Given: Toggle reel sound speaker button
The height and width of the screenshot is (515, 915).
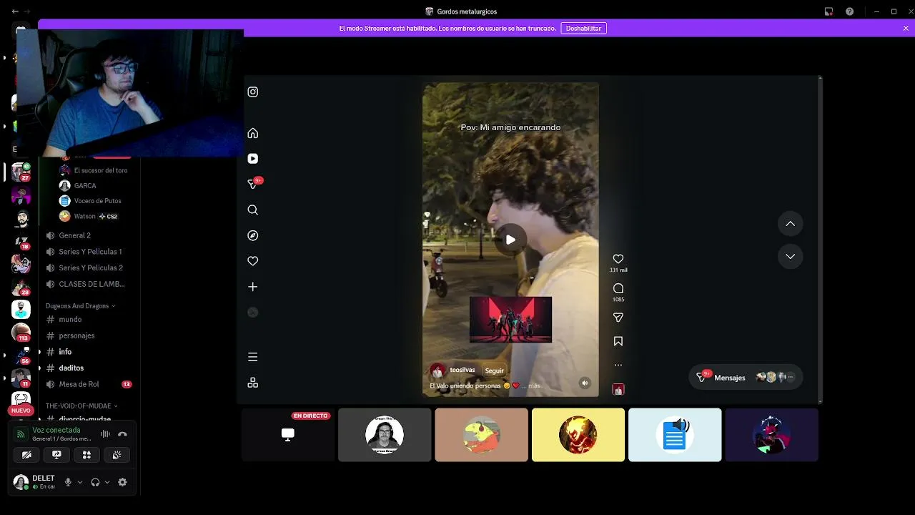Looking at the screenshot, I should (x=585, y=383).
